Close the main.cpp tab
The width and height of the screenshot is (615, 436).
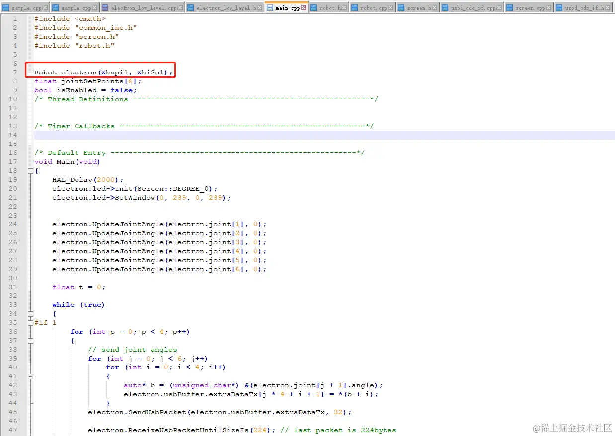tap(304, 8)
